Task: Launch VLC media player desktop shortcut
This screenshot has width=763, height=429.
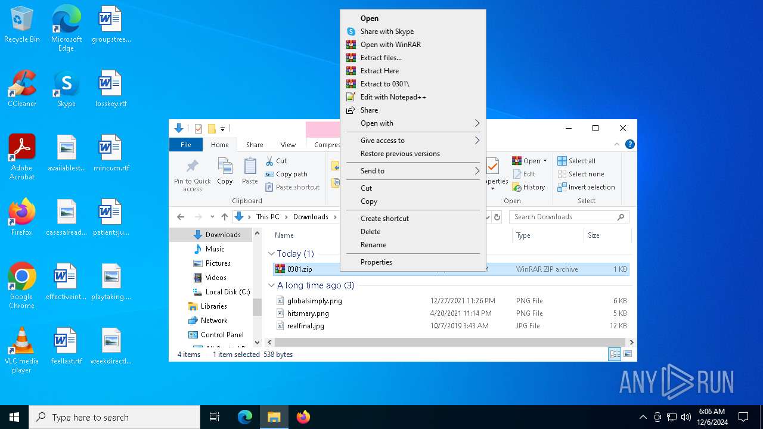Action: coord(22,350)
